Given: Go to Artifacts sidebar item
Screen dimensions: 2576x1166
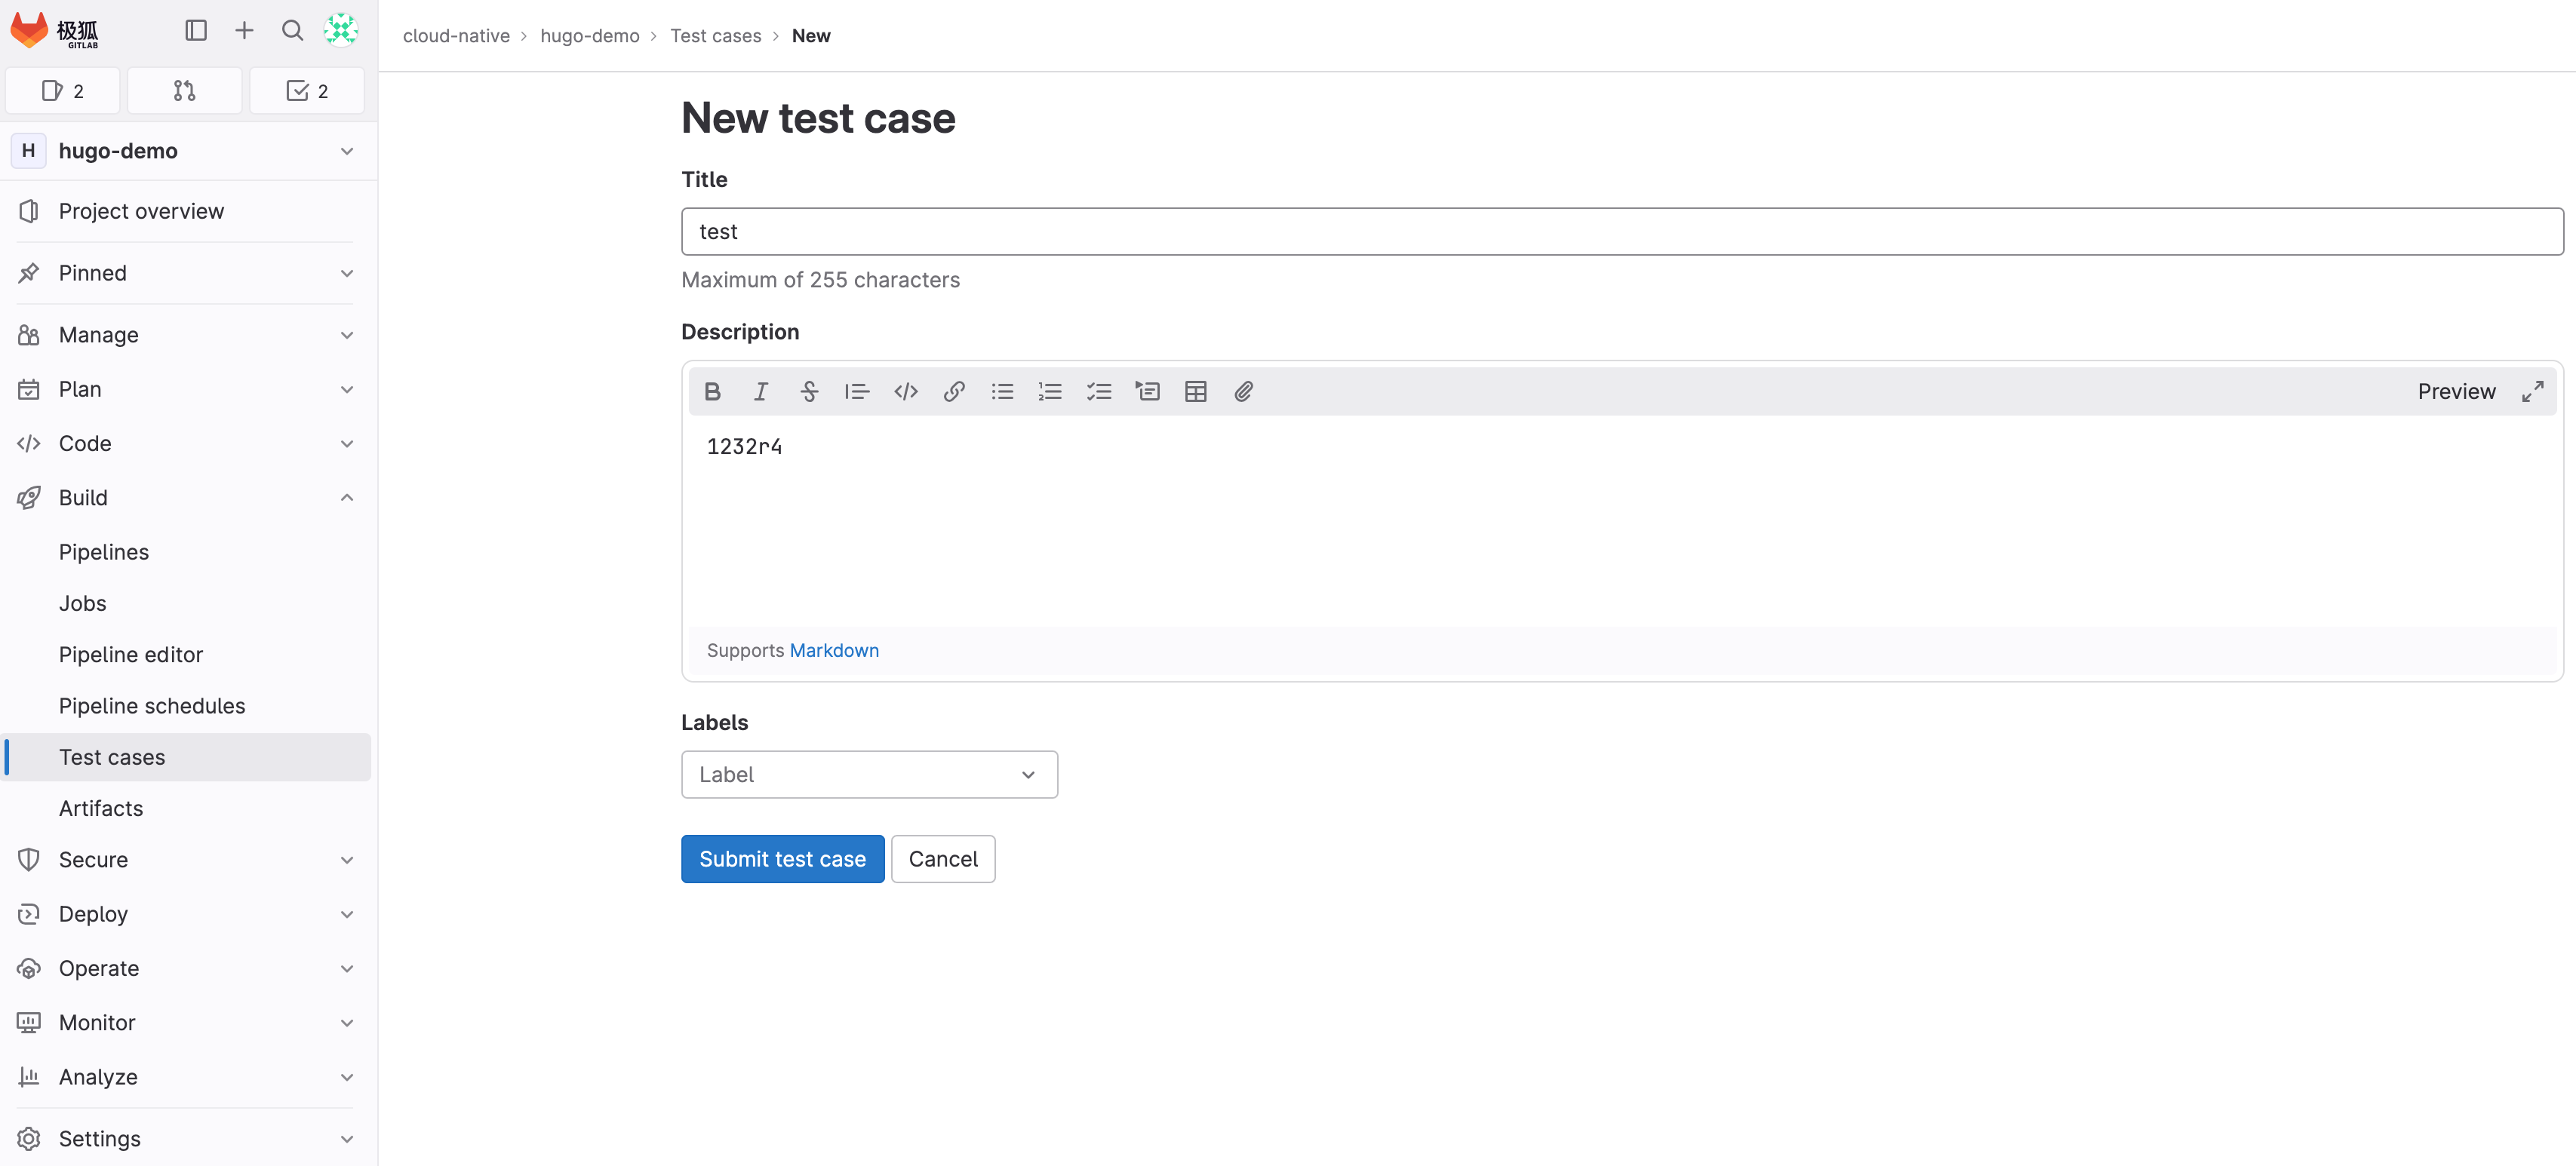Looking at the screenshot, I should 101,809.
